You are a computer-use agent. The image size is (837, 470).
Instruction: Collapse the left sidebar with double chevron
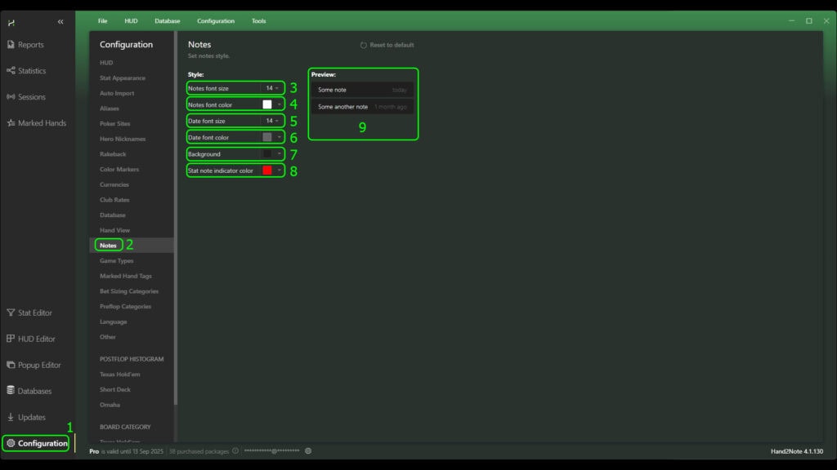click(x=60, y=21)
